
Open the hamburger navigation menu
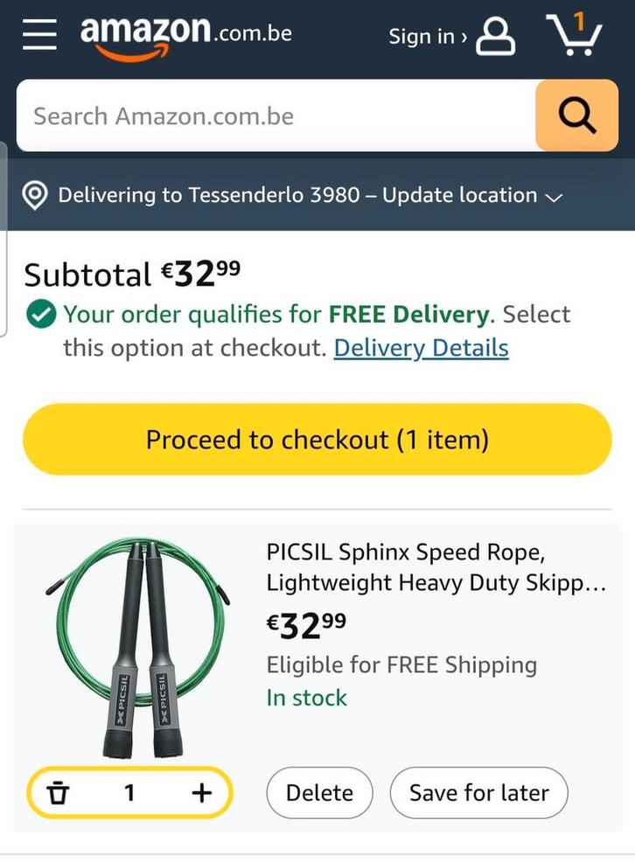[x=39, y=34]
